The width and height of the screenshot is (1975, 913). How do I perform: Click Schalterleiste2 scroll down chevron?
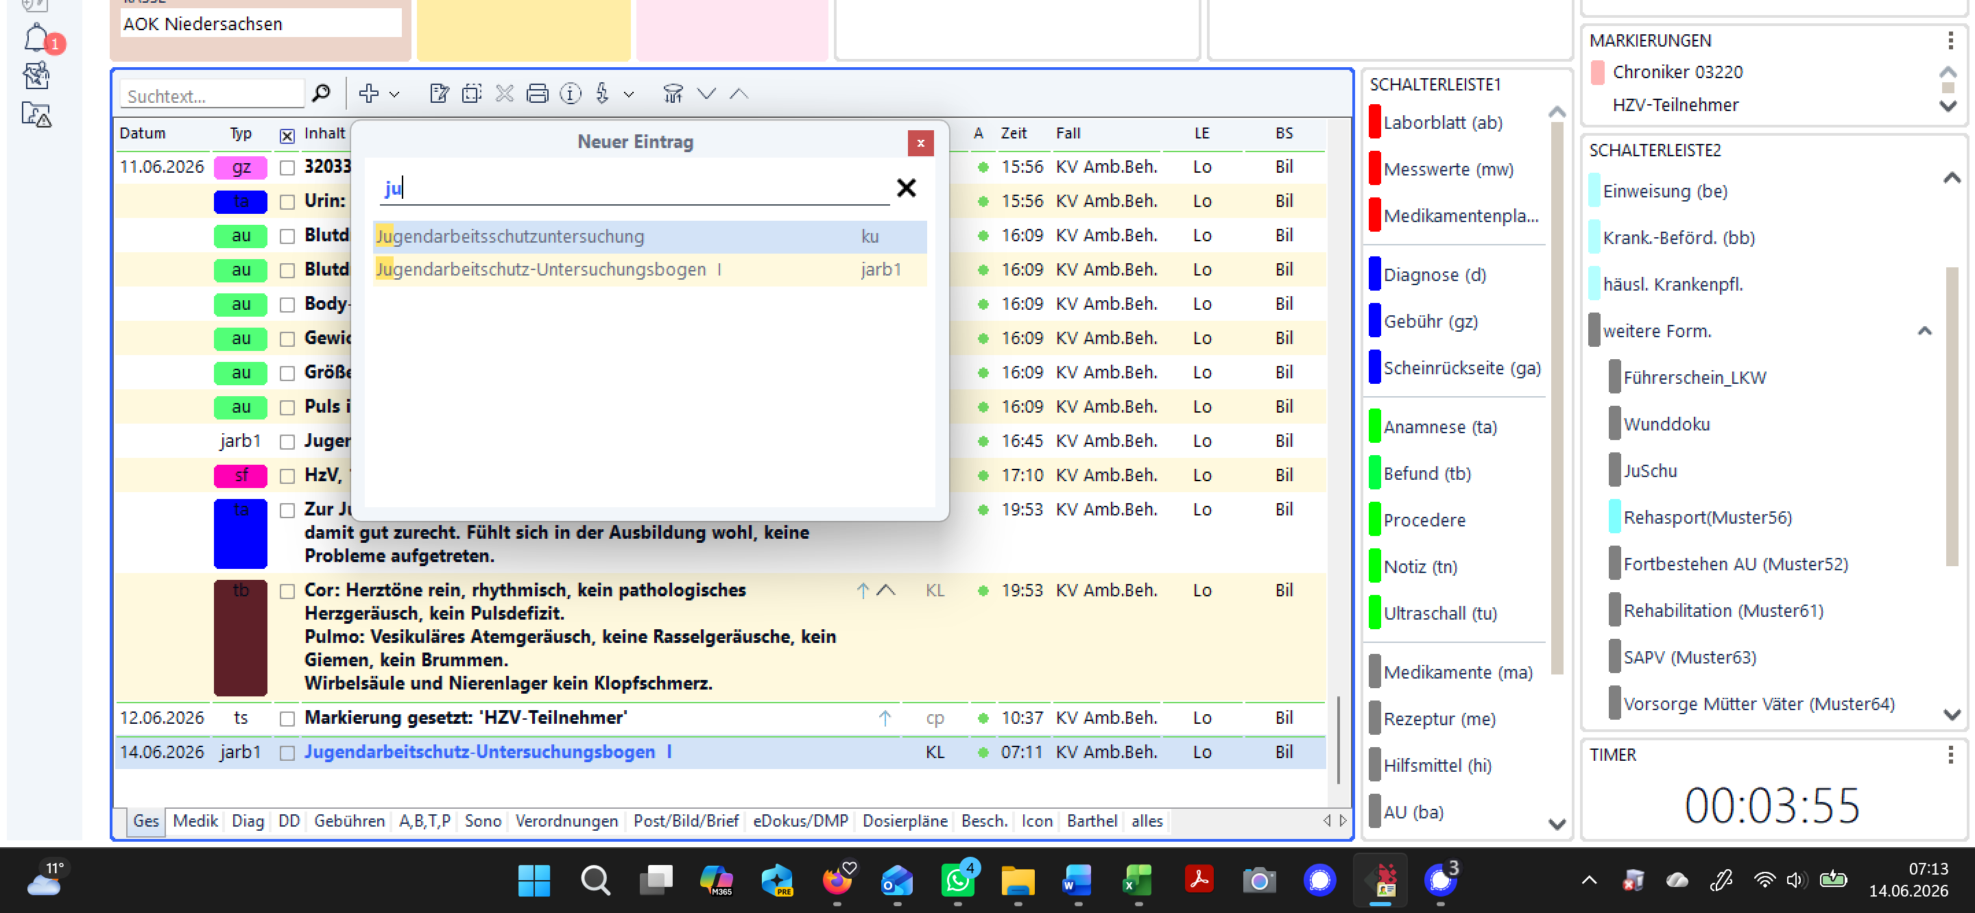click(1951, 714)
